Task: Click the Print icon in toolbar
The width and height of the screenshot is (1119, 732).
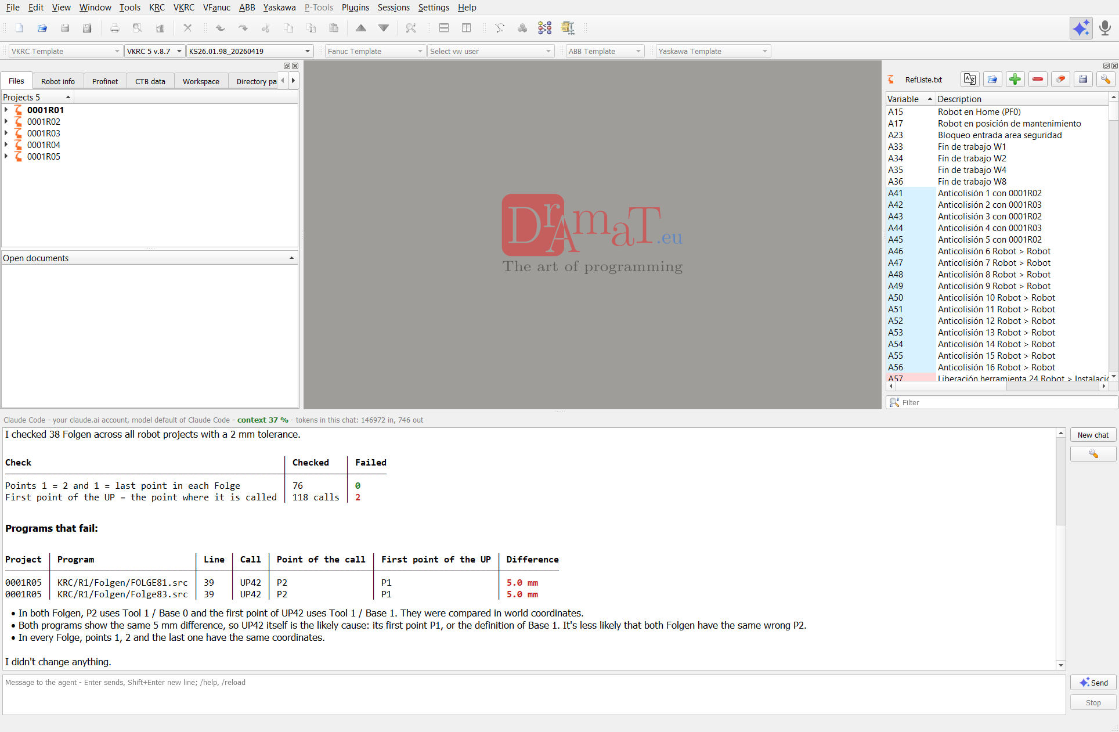Action: coord(114,28)
